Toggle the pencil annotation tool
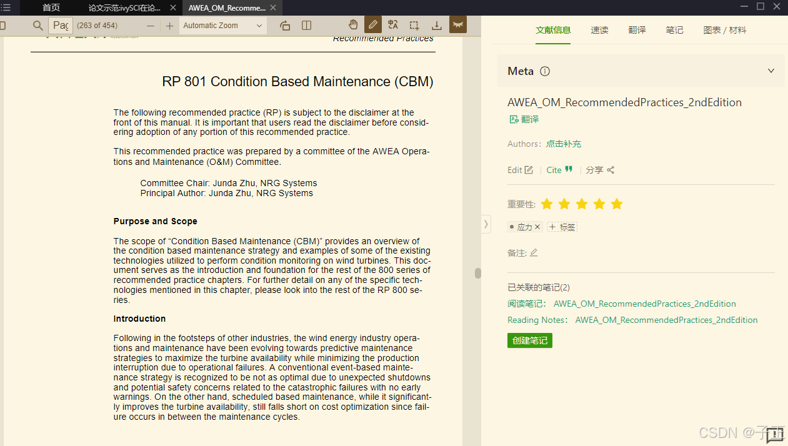 pos(373,25)
